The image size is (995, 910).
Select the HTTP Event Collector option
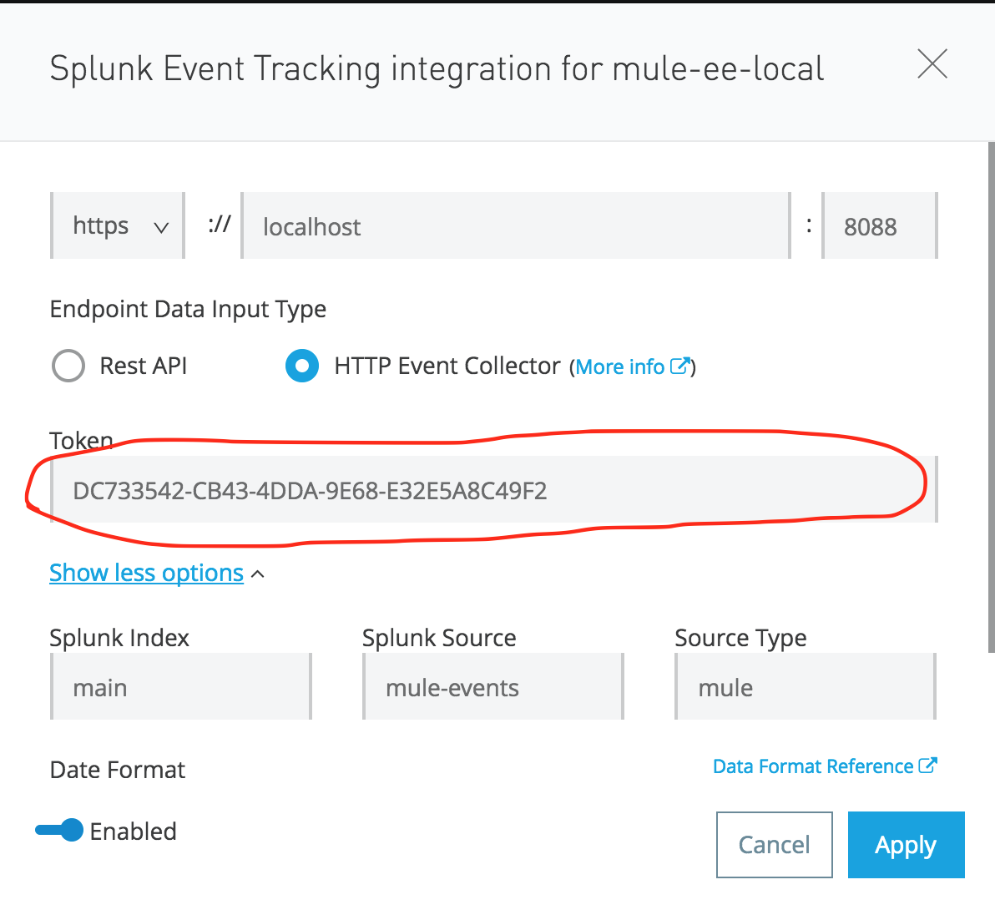point(302,366)
